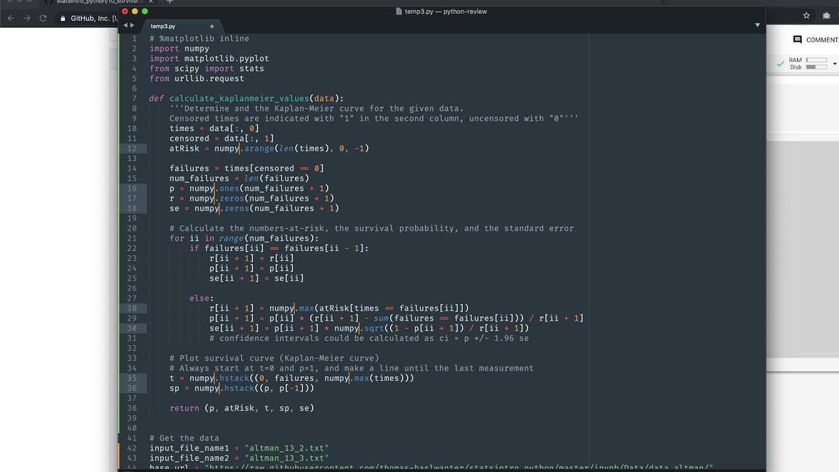Viewport: 839px width, 472px height.
Task: Click the string "altman_13_2.txt"
Action: coord(287,448)
